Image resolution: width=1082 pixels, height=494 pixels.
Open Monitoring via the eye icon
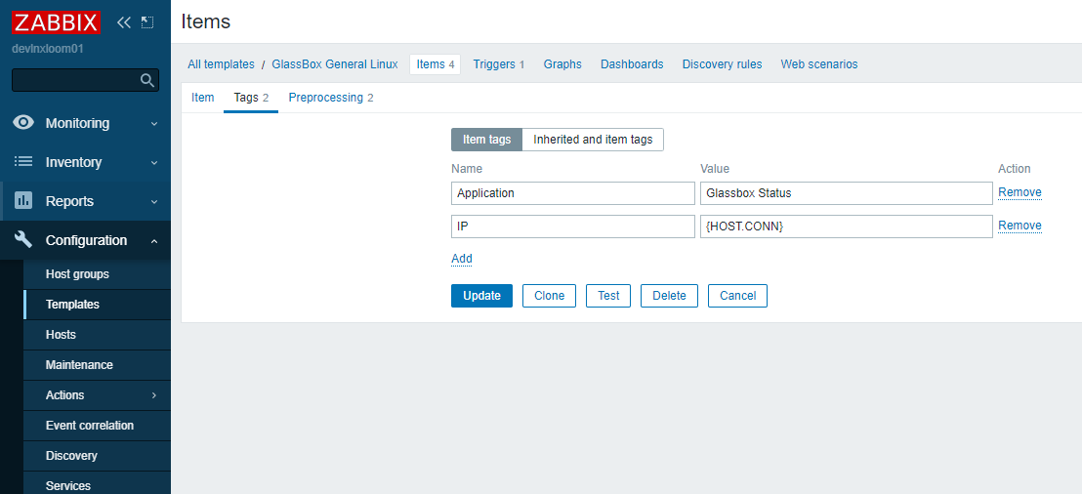23,123
